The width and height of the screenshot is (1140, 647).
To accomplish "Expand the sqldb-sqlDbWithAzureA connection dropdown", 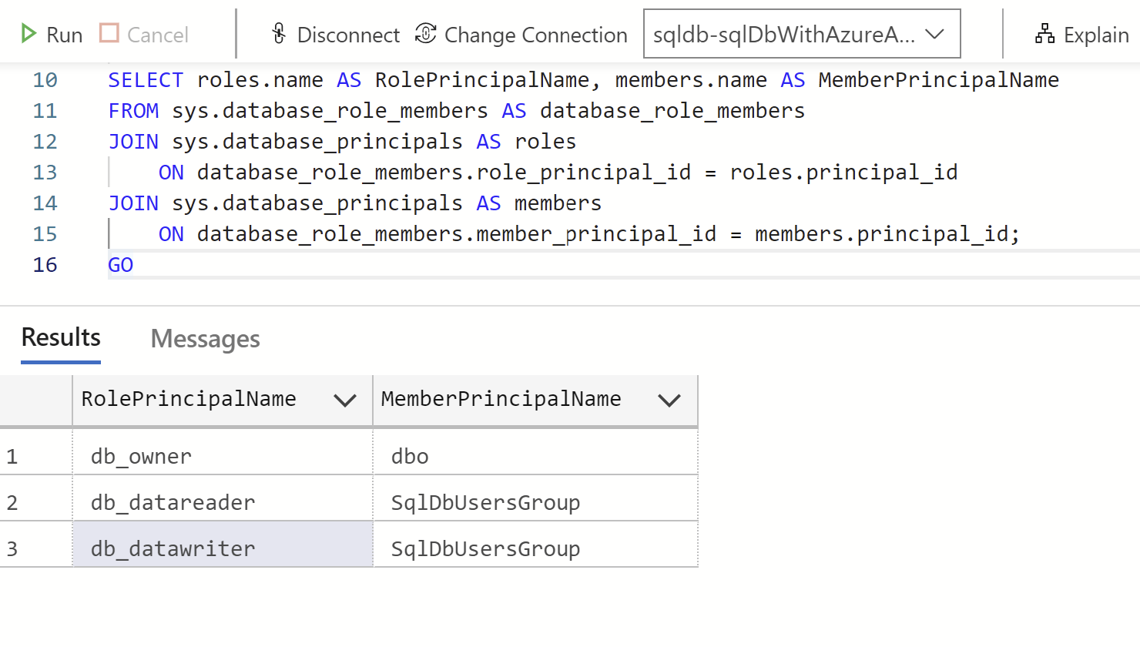I will 934,33.
